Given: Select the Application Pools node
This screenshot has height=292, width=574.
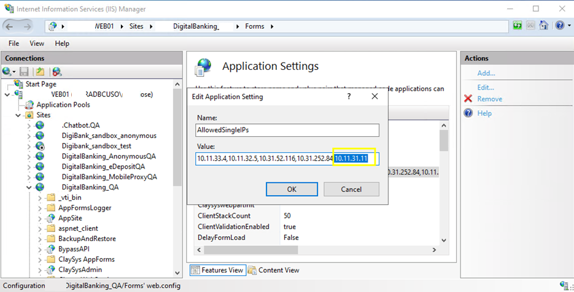Looking at the screenshot, I should (63, 105).
